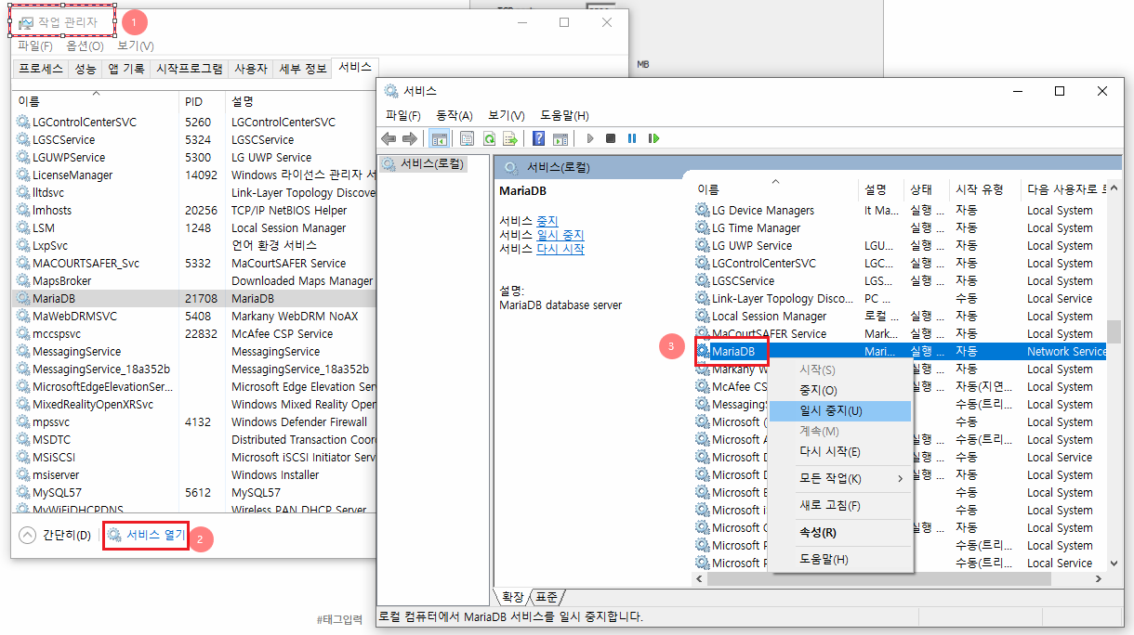Click the Forward arrow in Services toolbar

click(409, 138)
